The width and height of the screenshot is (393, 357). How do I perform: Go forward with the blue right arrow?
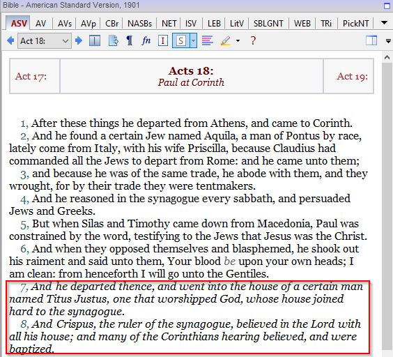79,40
